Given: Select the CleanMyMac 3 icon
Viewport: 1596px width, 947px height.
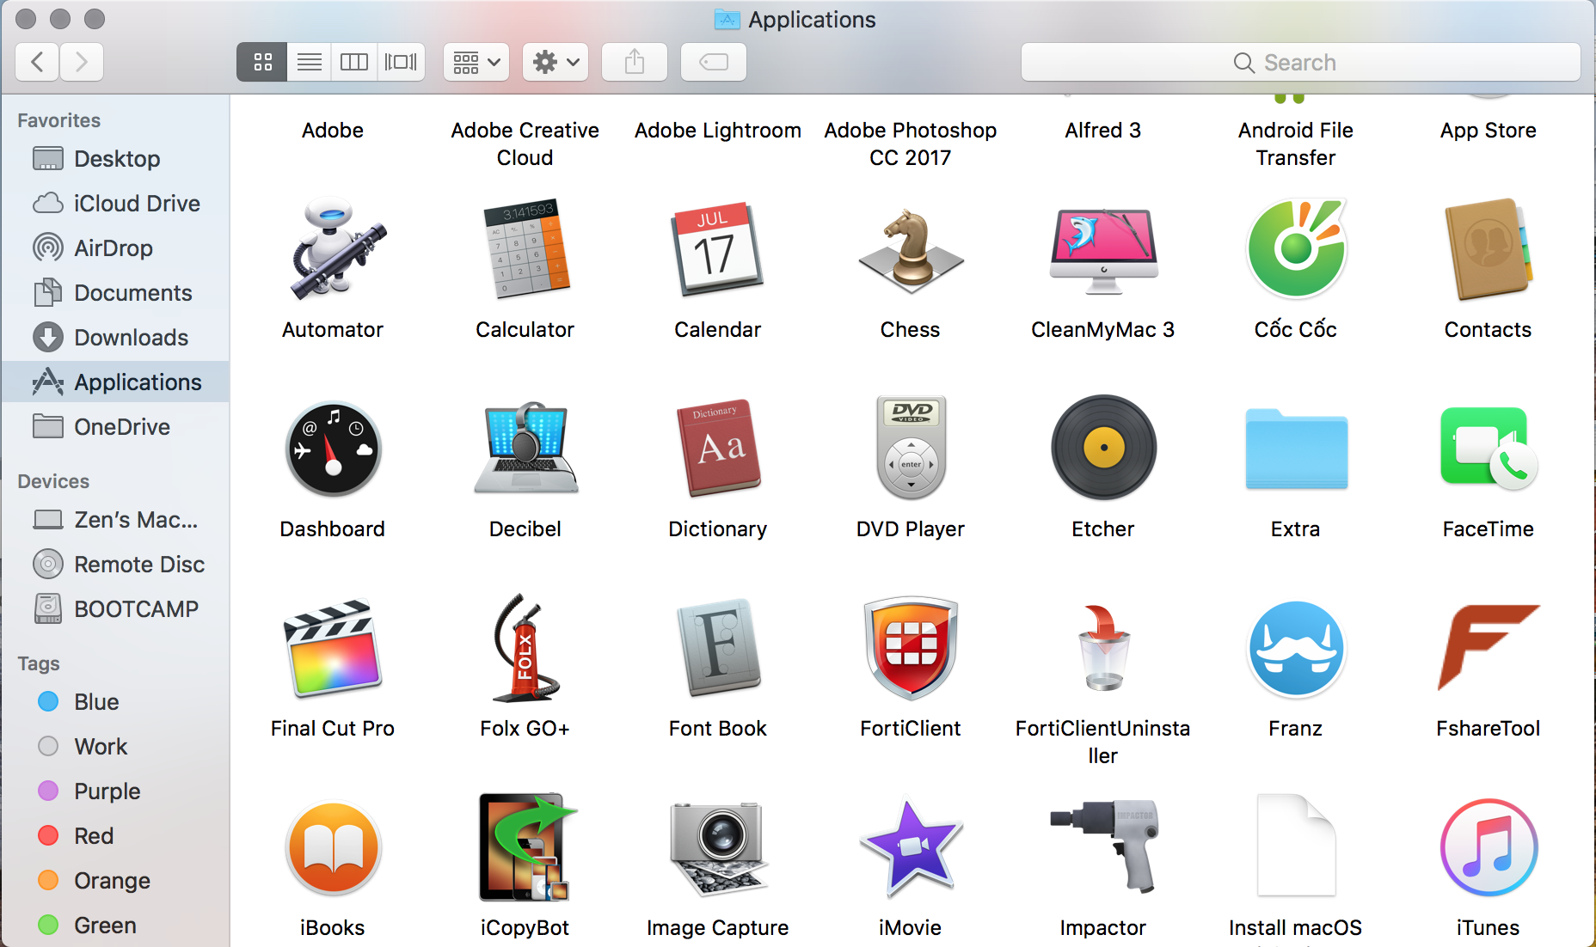Looking at the screenshot, I should click(x=1103, y=251).
